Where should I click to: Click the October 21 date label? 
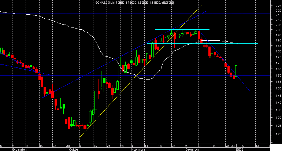pyautogui.click(x=108, y=146)
